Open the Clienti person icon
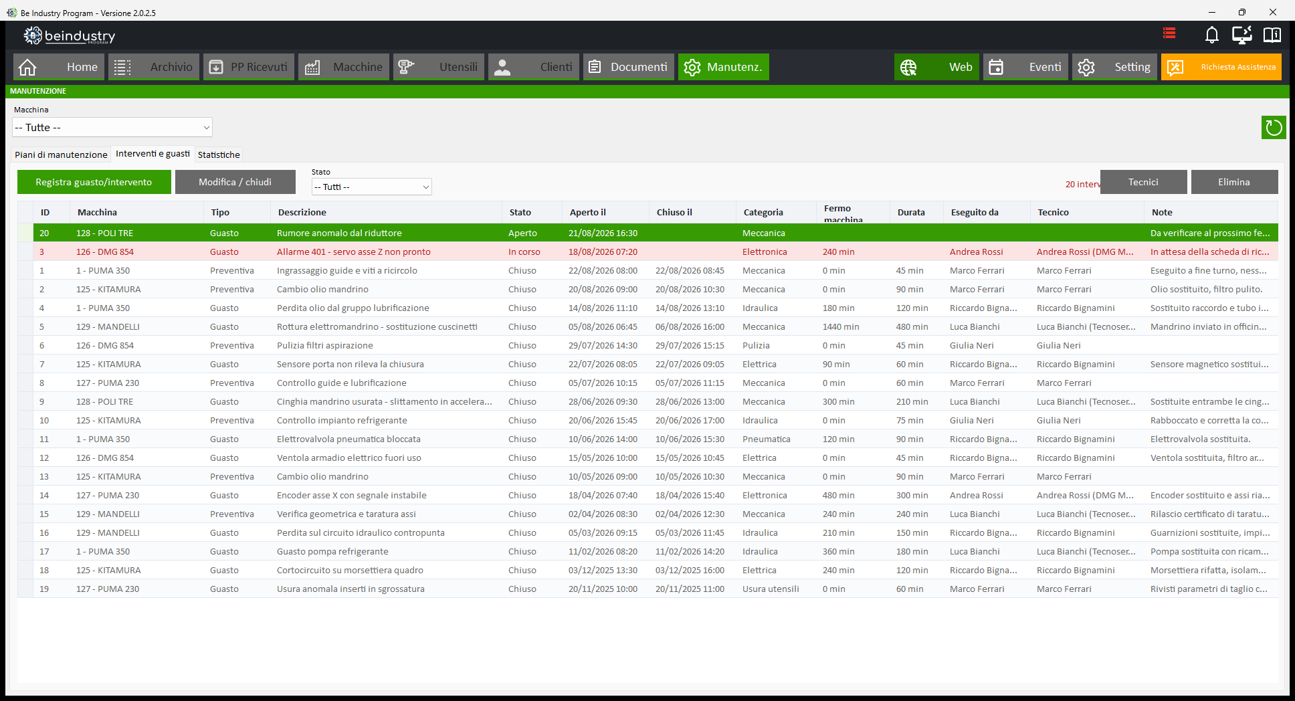Image resolution: width=1295 pixels, height=701 pixels. pyautogui.click(x=502, y=67)
